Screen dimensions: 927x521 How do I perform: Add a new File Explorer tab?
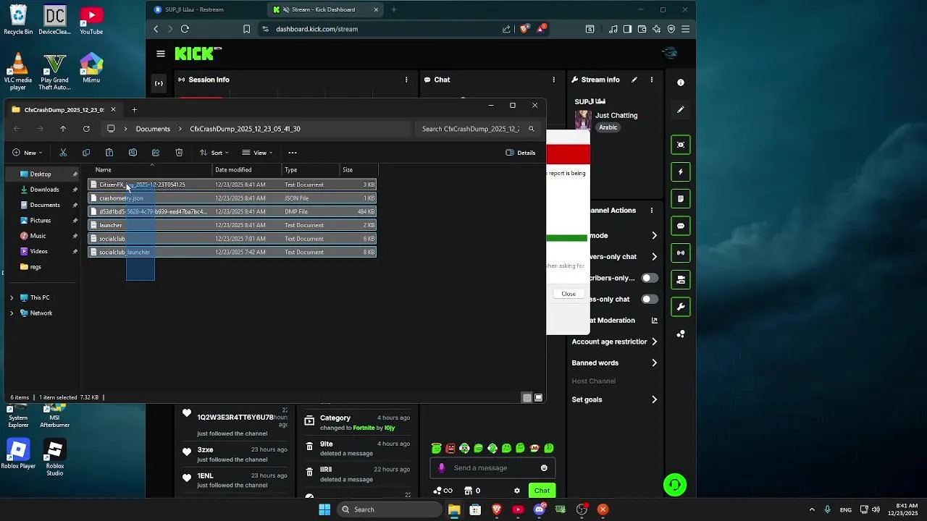point(134,110)
